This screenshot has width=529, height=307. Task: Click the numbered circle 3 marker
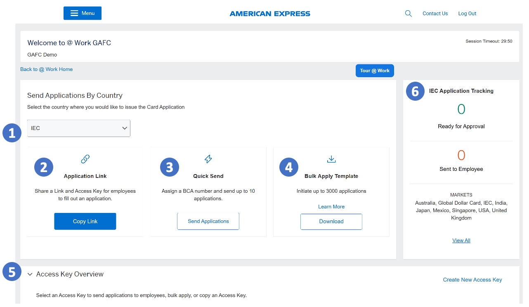coord(170,167)
